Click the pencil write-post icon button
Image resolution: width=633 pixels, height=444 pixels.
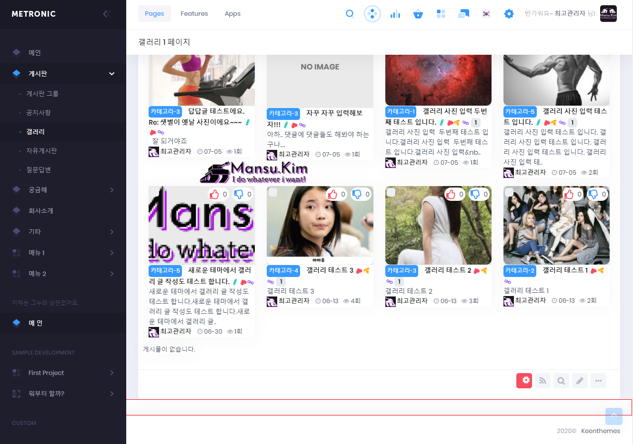pos(580,381)
